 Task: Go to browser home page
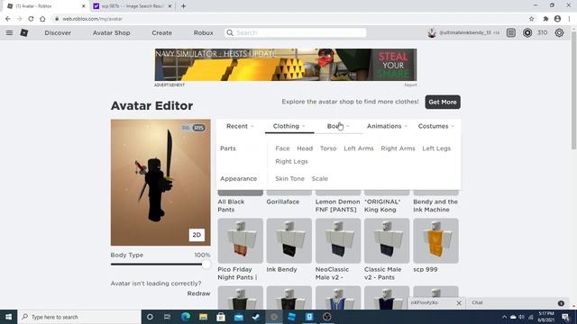(x=42, y=19)
